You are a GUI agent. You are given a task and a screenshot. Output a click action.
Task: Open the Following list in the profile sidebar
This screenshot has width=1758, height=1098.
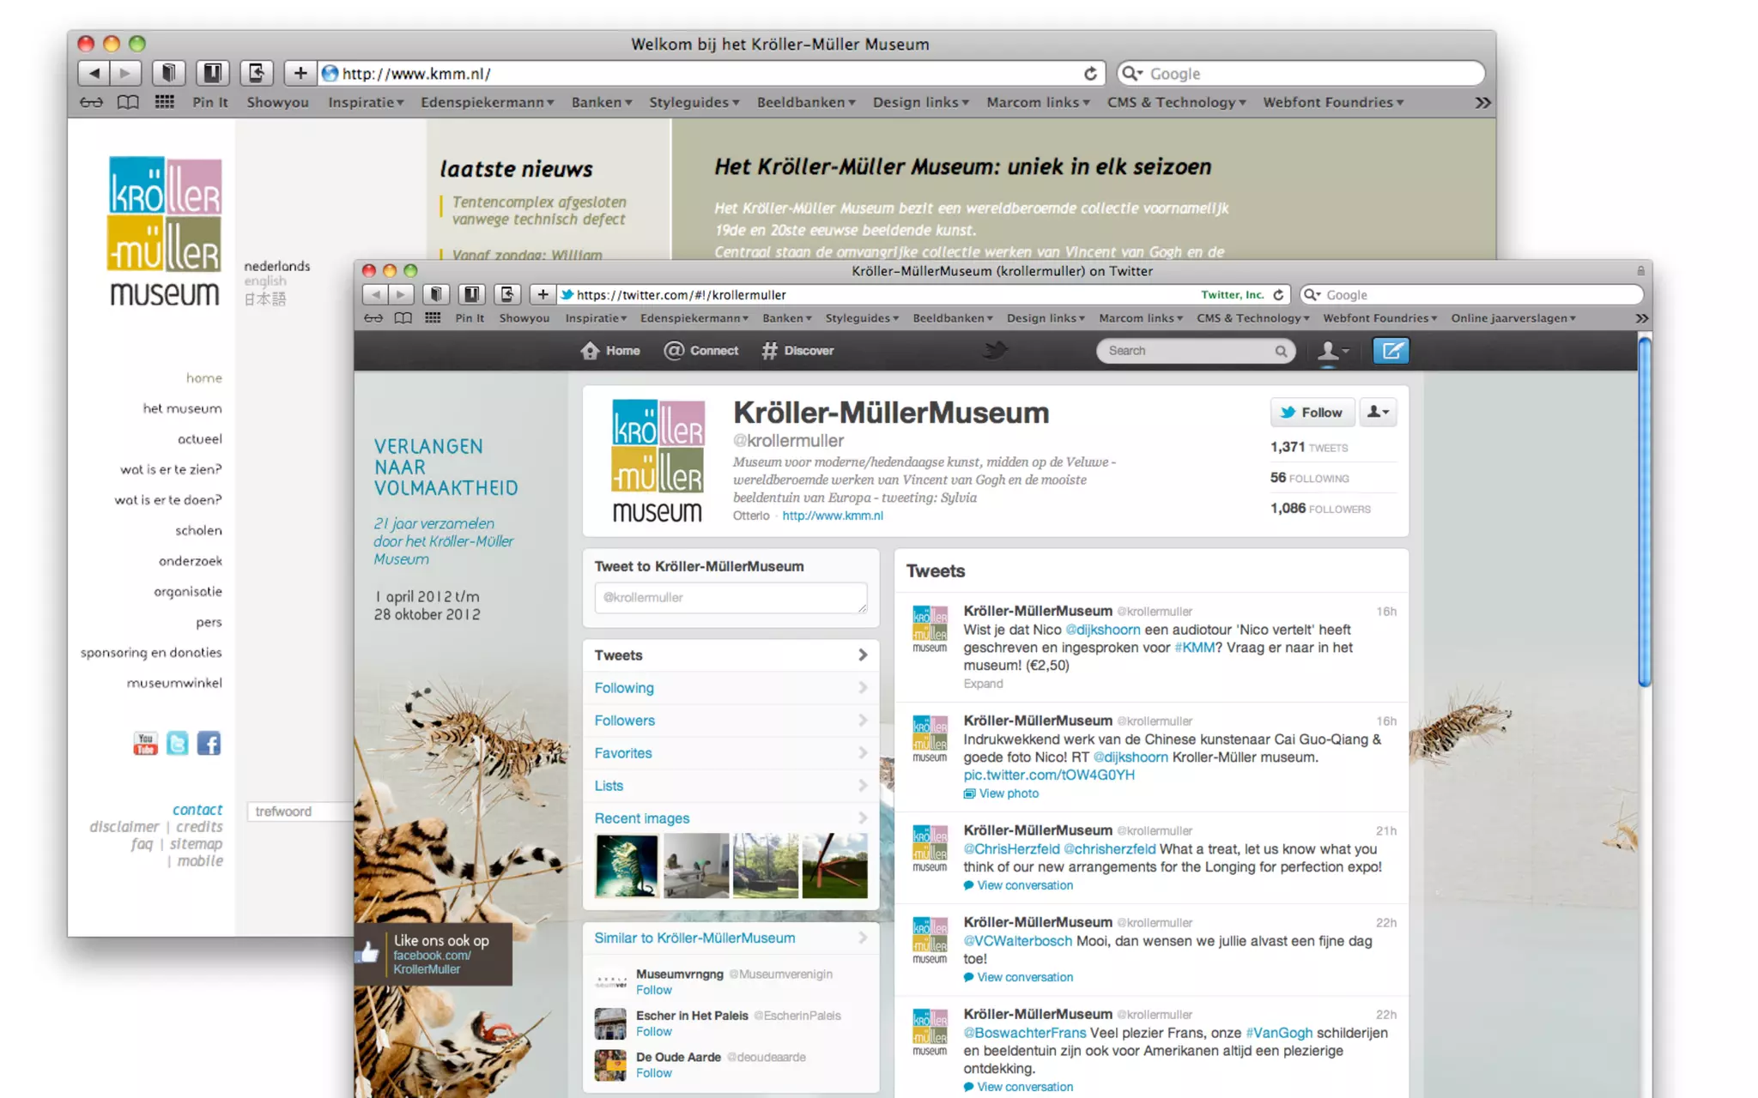(730, 688)
